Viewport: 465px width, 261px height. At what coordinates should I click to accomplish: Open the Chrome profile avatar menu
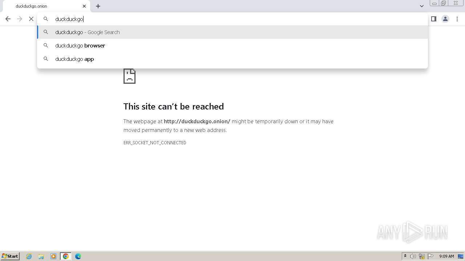click(x=445, y=19)
